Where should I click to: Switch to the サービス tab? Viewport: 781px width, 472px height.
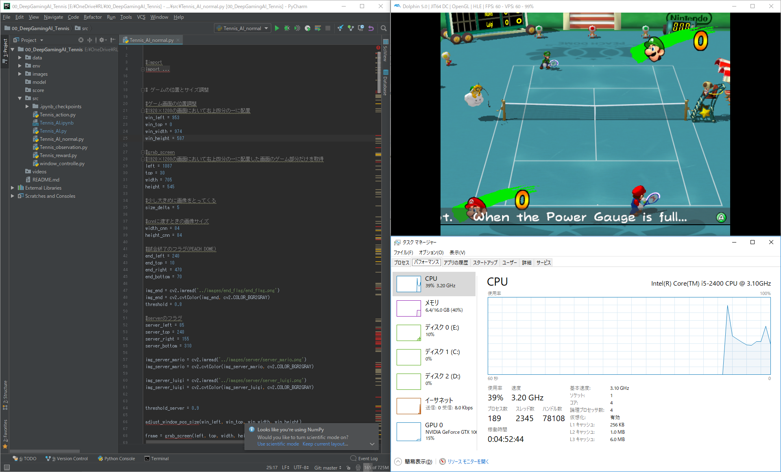(543, 262)
